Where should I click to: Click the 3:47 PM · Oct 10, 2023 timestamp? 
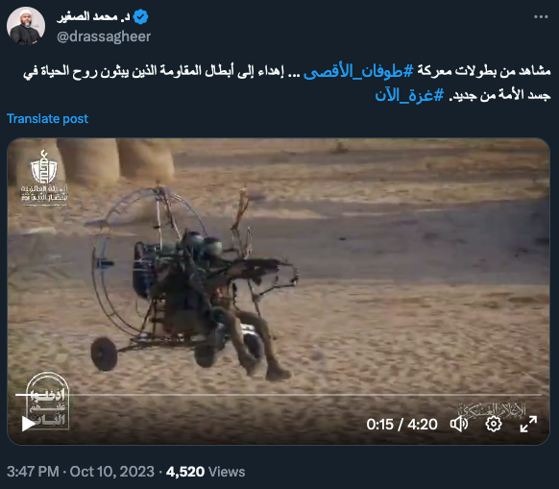81,472
